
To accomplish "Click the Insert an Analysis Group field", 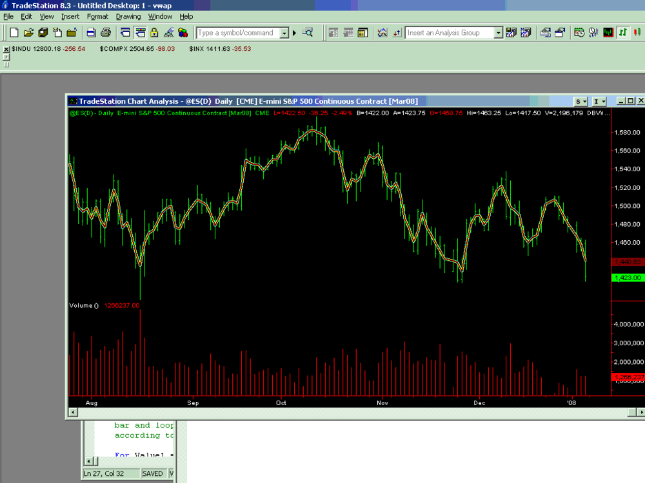I will click(x=450, y=33).
